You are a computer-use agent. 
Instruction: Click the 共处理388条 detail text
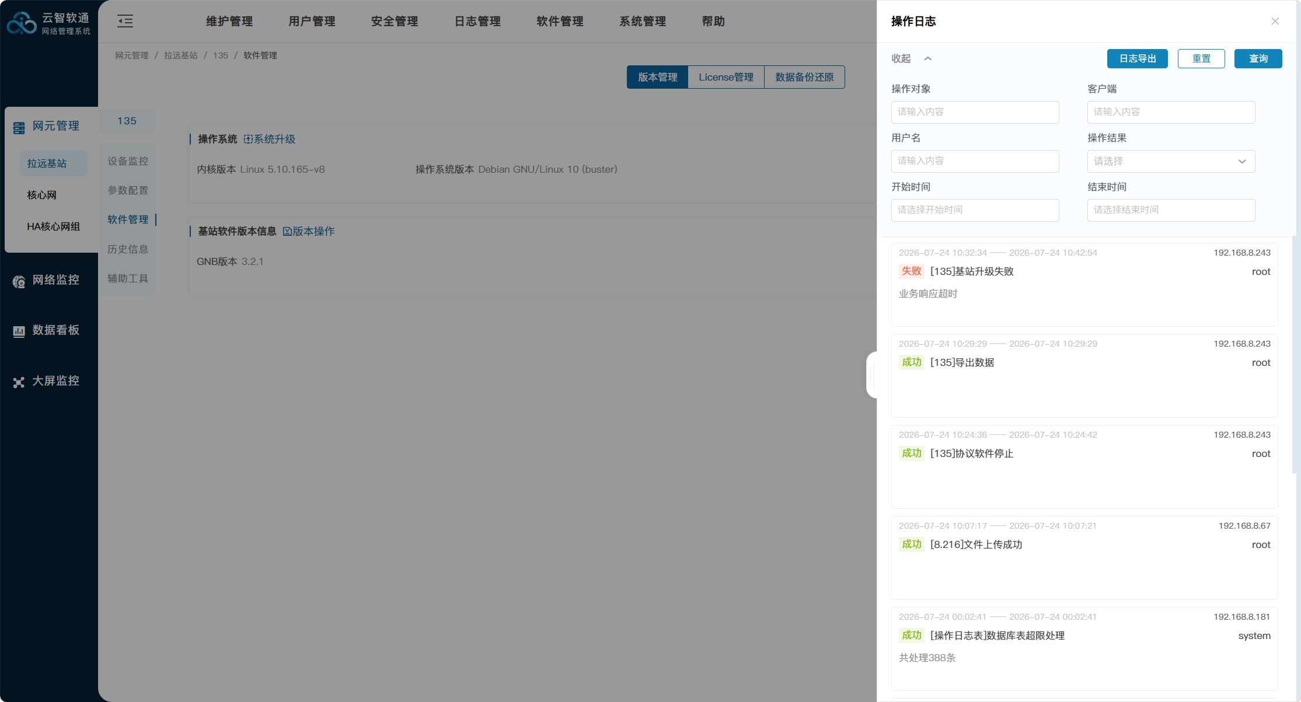[927, 658]
